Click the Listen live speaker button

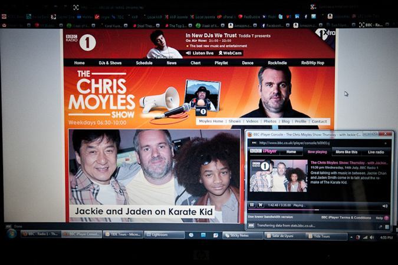click(x=200, y=53)
